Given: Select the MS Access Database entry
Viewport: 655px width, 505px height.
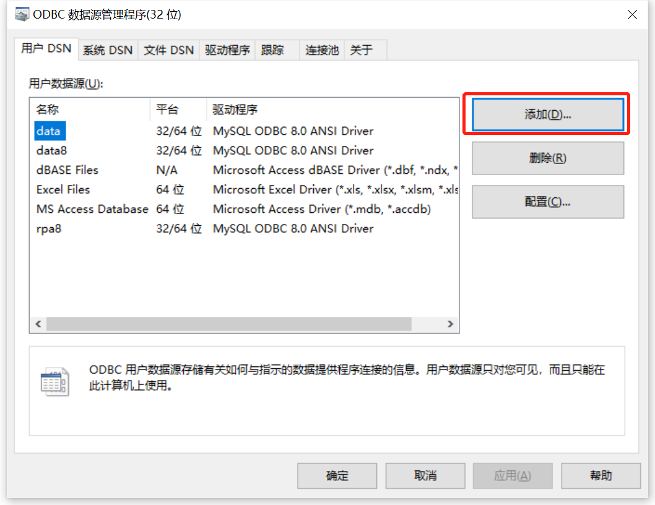Looking at the screenshot, I should tap(92, 209).
